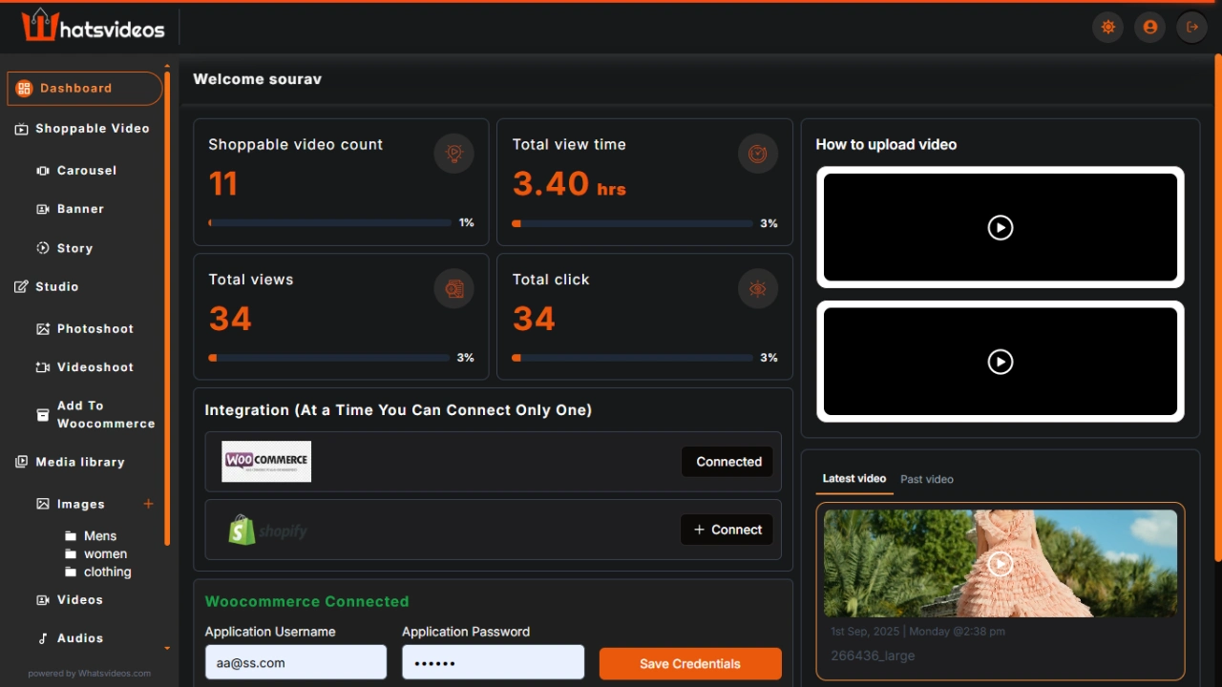Image resolution: width=1222 pixels, height=687 pixels.
Task: Click the Shoppable video count icon
Action: pyautogui.click(x=453, y=154)
